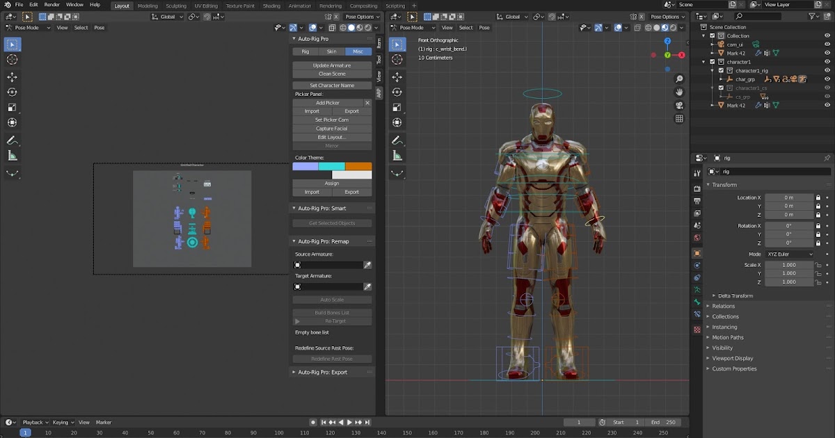
Task: Select the Cursor tool in left viewport toolbar
Action: (x=12, y=60)
